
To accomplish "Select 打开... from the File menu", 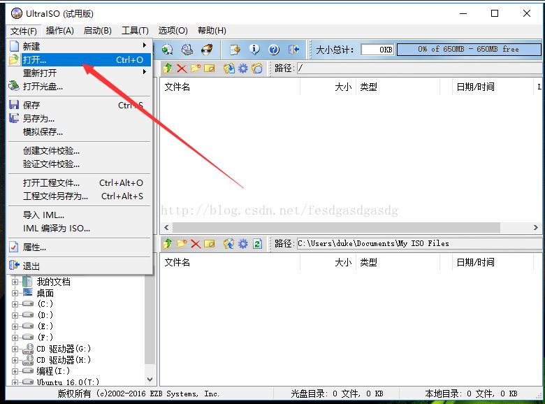I will (x=34, y=60).
